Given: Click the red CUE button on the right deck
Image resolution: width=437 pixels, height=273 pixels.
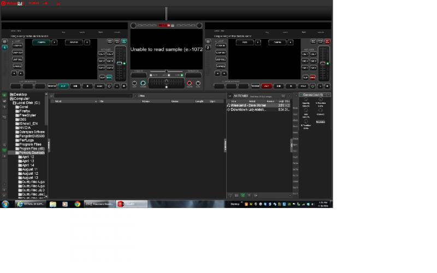Looking at the screenshot, I should 267,86.
